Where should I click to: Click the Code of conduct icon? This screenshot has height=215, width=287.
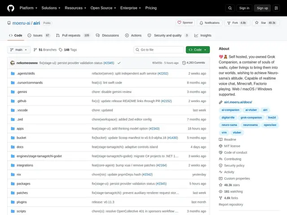(221, 152)
